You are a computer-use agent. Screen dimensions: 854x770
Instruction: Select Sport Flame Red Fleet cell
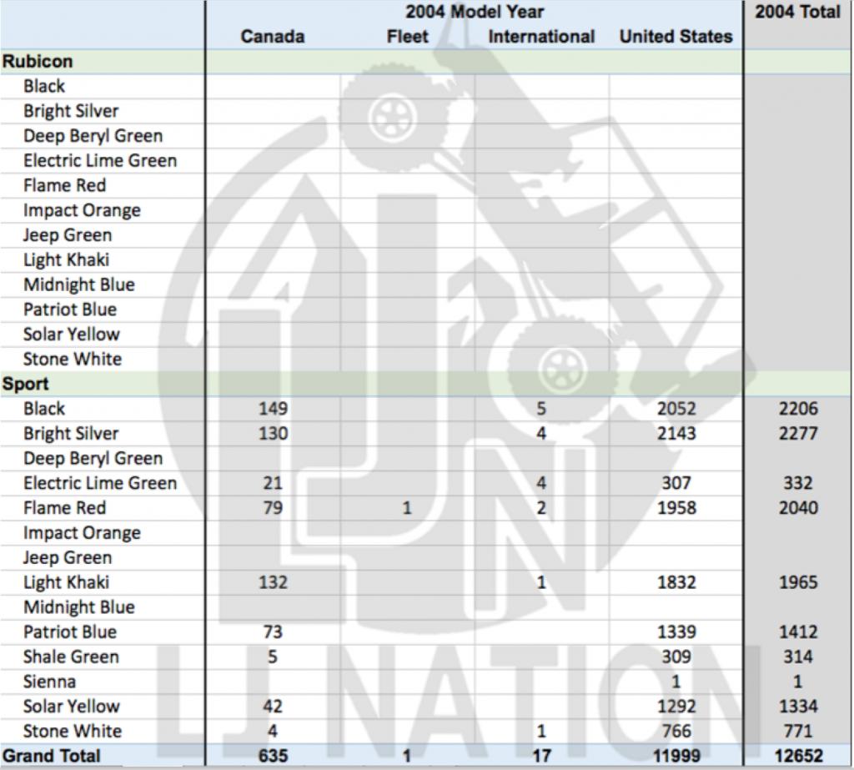(x=407, y=508)
